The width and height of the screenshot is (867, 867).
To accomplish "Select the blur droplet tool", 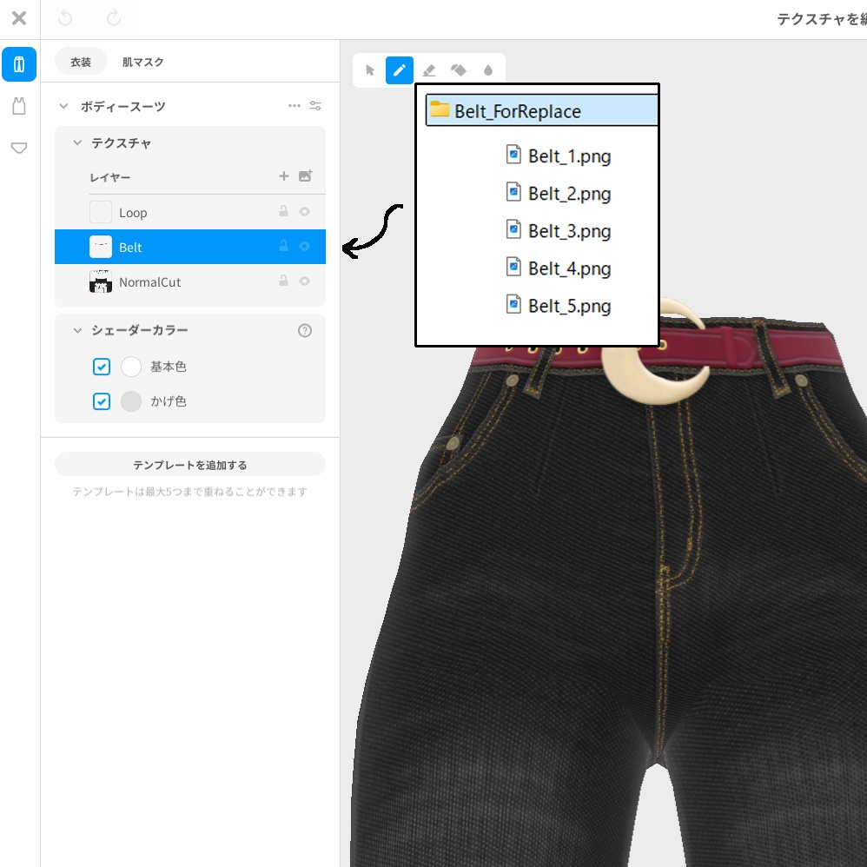I will pos(488,70).
